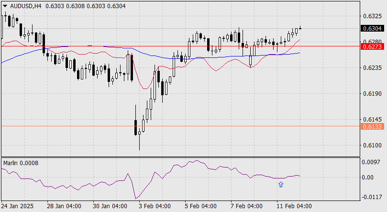This screenshot has width=387, height=212.
Task: Click the 0.6190 price scale value
Action: tap(372, 94)
